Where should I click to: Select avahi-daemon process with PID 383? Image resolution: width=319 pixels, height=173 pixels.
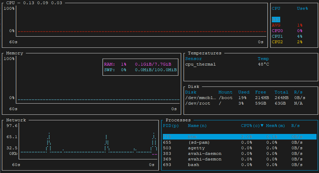pos(239,153)
